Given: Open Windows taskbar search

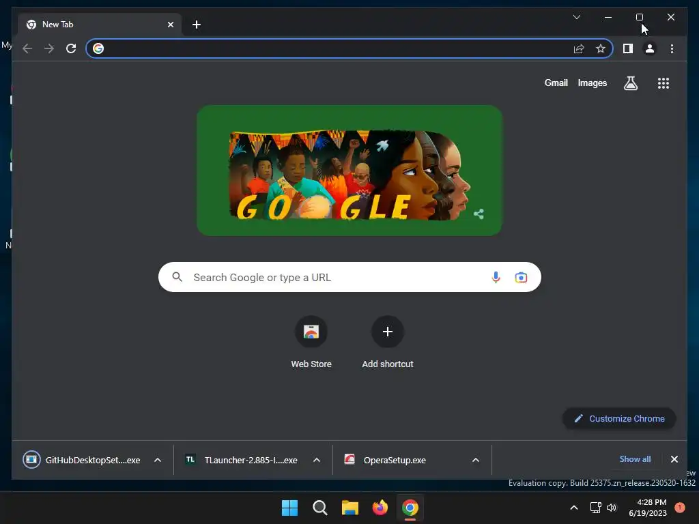Looking at the screenshot, I should pos(320,508).
